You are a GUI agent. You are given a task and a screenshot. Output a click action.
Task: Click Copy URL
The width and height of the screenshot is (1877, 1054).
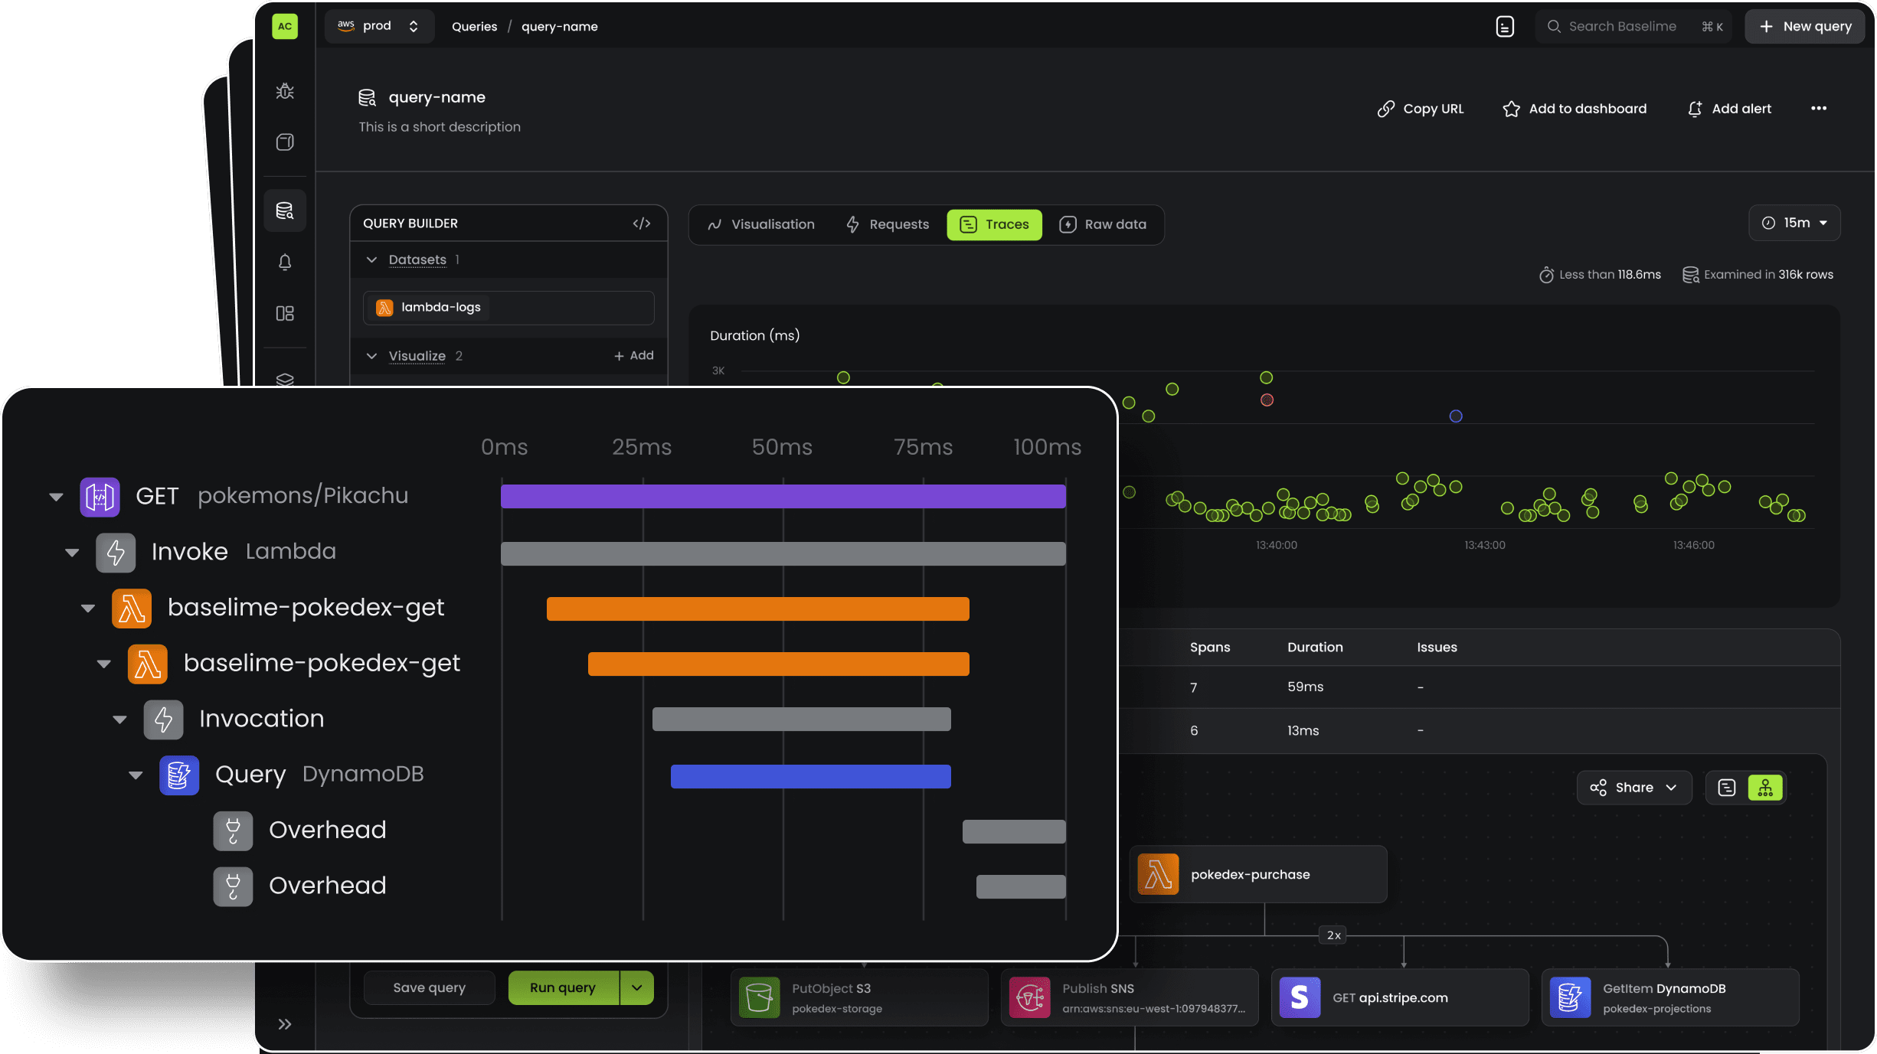point(1421,109)
